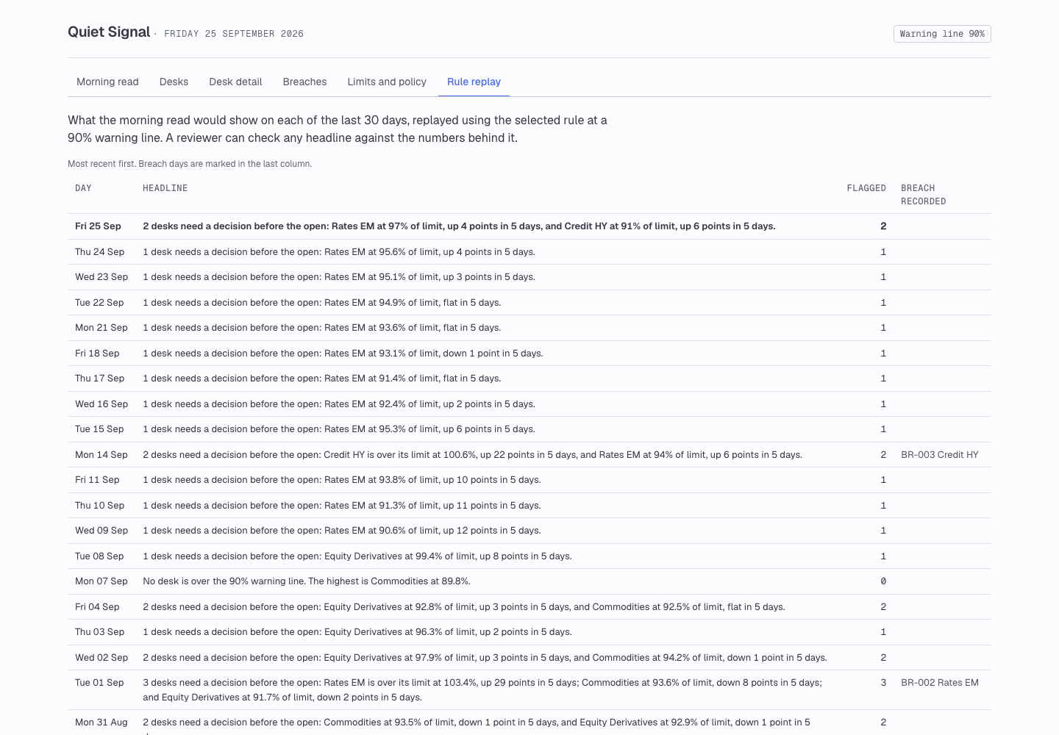Click the BR-002 Rates EM breach entry
The width and height of the screenshot is (1059, 735).
pos(940,683)
